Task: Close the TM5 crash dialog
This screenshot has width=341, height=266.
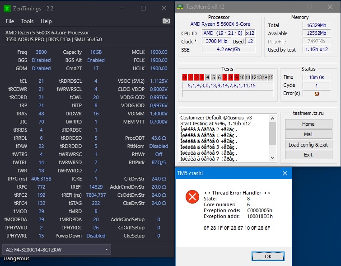Action: [x=285, y=173]
